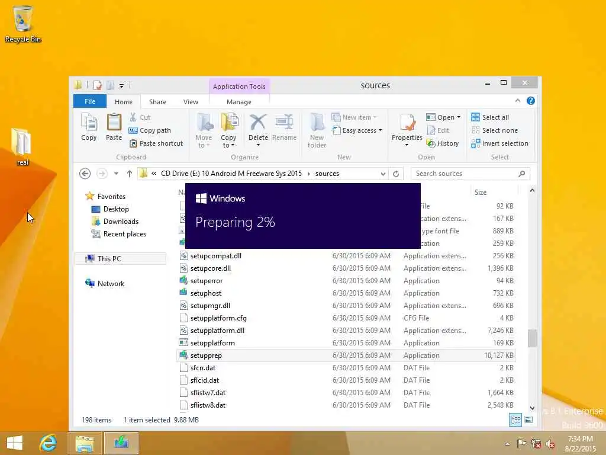Click CD Drive (E:) breadcrumb in address bar
The image size is (606, 455).
[x=231, y=174]
